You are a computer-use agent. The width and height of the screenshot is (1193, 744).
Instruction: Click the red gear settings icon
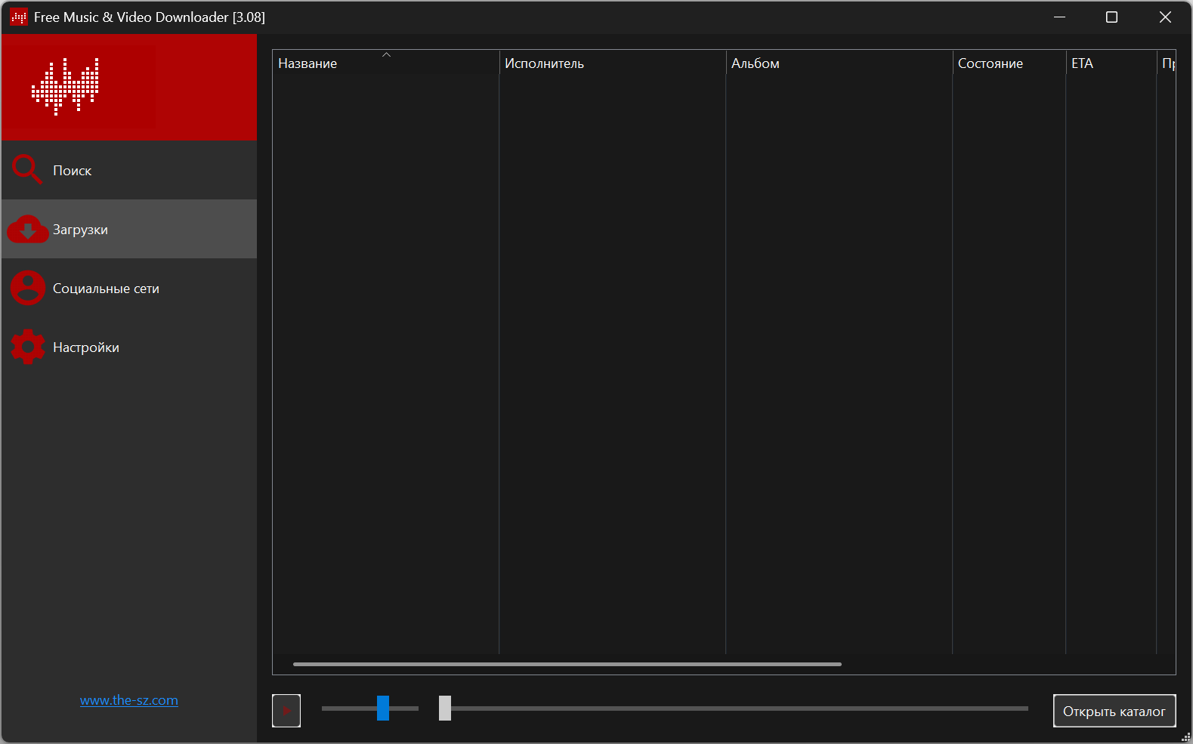coord(28,347)
